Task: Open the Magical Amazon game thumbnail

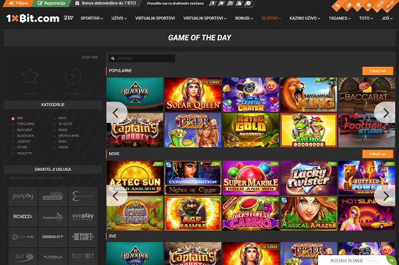Action: tap(309, 213)
